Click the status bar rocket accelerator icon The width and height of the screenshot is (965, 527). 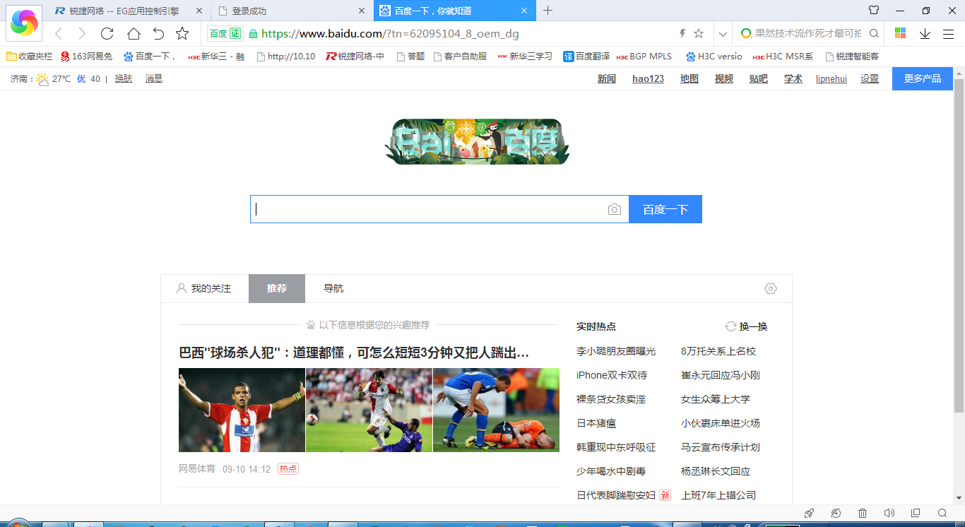[x=810, y=513]
